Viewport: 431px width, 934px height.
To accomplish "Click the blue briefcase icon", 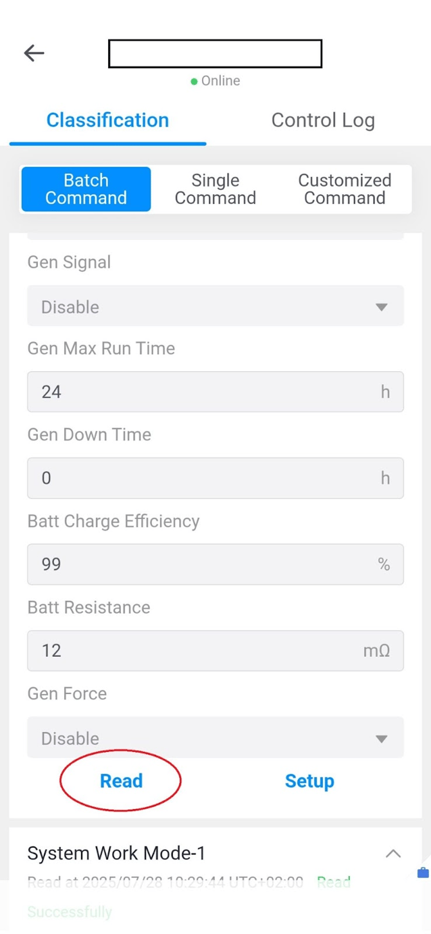I will [x=423, y=873].
